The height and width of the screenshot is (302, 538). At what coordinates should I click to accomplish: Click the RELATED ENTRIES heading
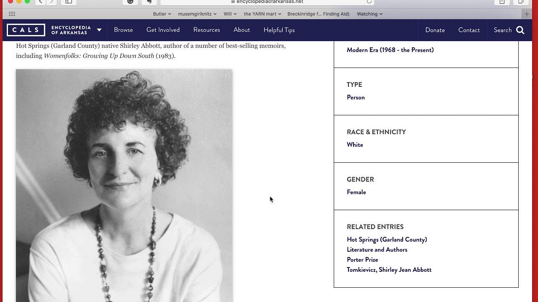[375, 227]
